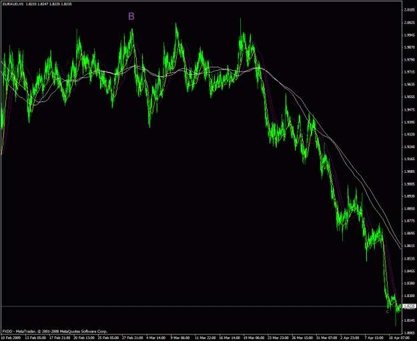Click the 10 Apr 07:00 time label

pos(399,338)
